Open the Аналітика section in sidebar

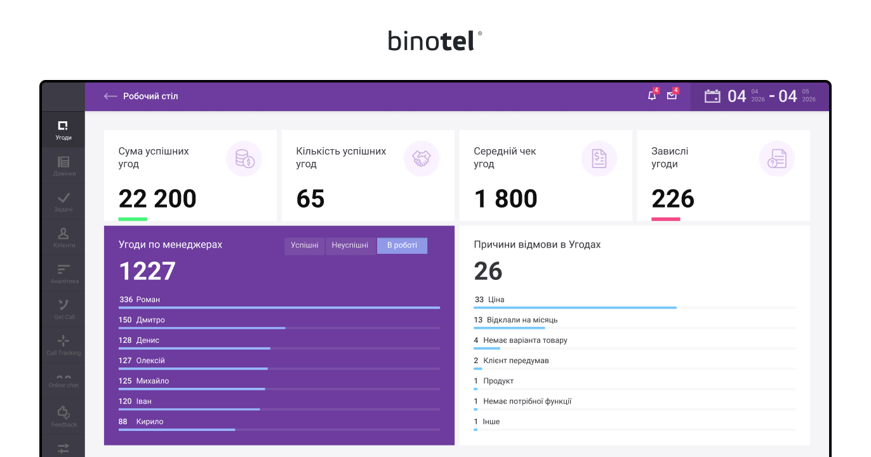[63, 274]
